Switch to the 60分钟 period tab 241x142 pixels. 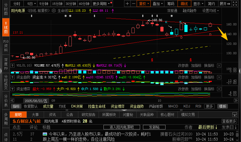pos(84,3)
